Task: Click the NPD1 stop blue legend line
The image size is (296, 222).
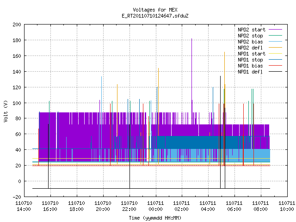Action: pos(275,60)
